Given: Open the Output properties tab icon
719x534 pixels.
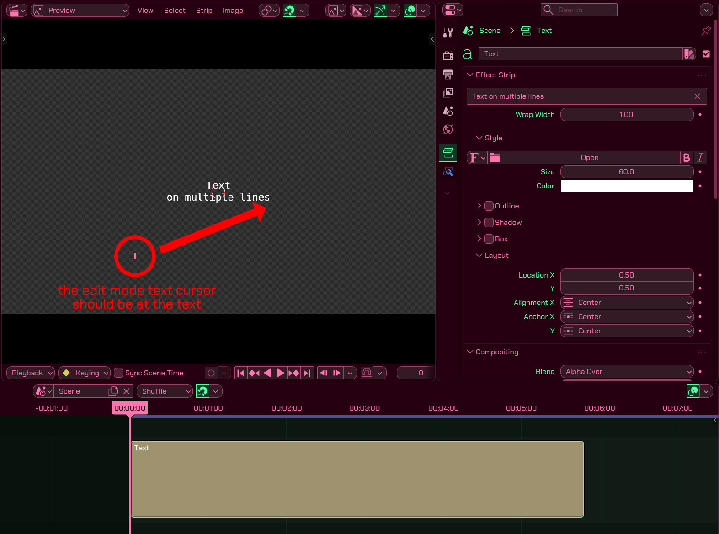Looking at the screenshot, I should pyautogui.click(x=448, y=75).
